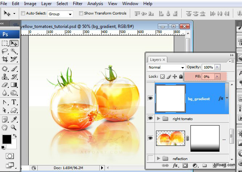Check Show Transform Controls
The width and height of the screenshot is (242, 172).
(x=81, y=13)
